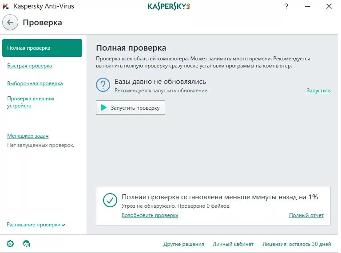Switch to Быстрая проверка
This screenshot has width=341, height=253.
(30, 66)
